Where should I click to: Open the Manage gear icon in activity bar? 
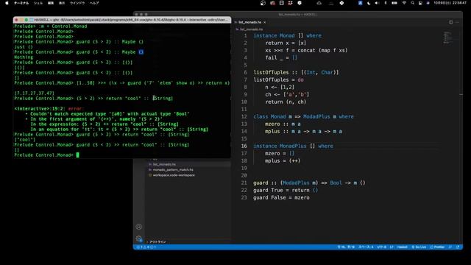(139, 239)
